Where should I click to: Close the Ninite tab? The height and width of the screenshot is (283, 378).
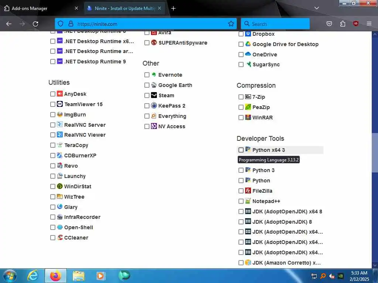tap(159, 8)
